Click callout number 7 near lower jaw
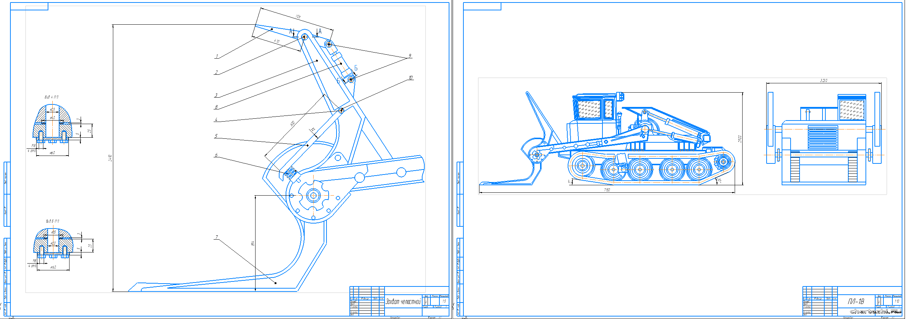Image resolution: width=906 pixels, height=319 pixels. point(216,237)
